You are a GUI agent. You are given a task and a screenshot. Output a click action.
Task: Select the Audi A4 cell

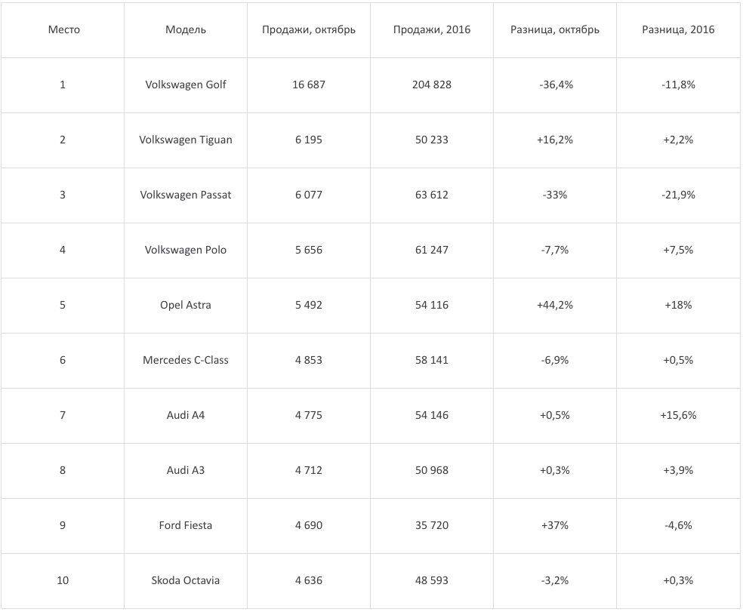point(186,415)
